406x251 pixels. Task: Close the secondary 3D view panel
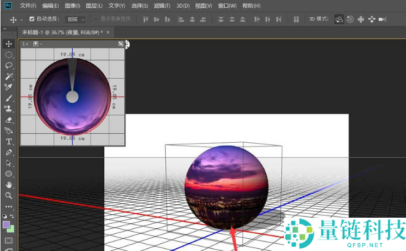pyautogui.click(x=27, y=44)
